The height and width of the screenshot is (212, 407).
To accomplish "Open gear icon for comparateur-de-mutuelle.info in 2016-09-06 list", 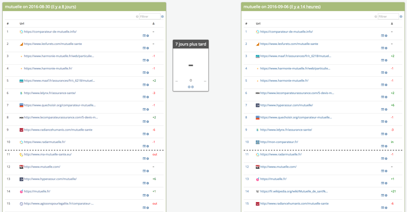I will (386, 36).
